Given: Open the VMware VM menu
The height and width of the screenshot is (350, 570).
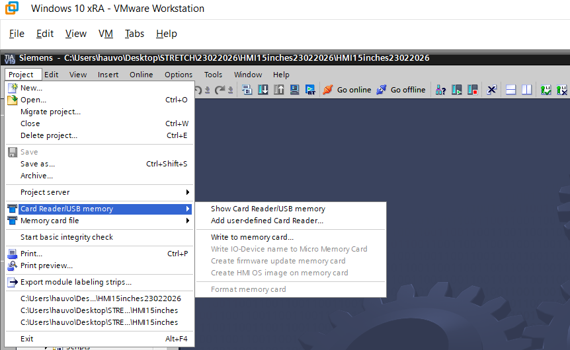Looking at the screenshot, I should pyautogui.click(x=106, y=34).
